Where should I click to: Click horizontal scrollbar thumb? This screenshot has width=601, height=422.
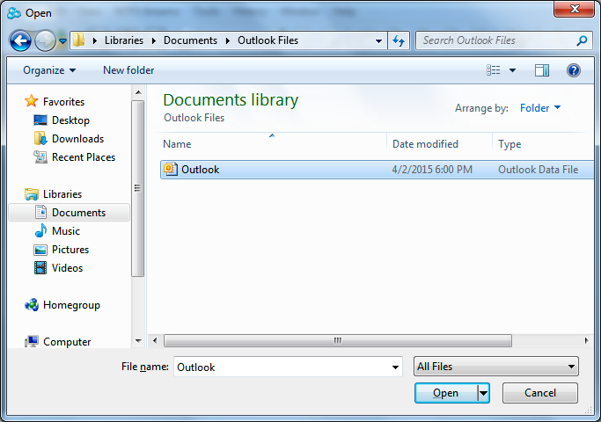338,340
